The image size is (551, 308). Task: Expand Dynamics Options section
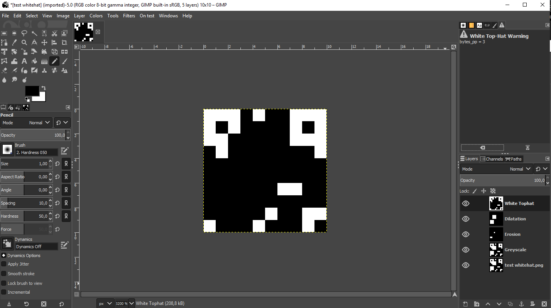point(3,256)
